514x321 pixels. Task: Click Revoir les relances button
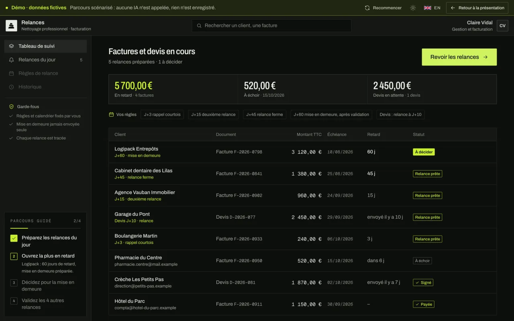[x=459, y=57]
